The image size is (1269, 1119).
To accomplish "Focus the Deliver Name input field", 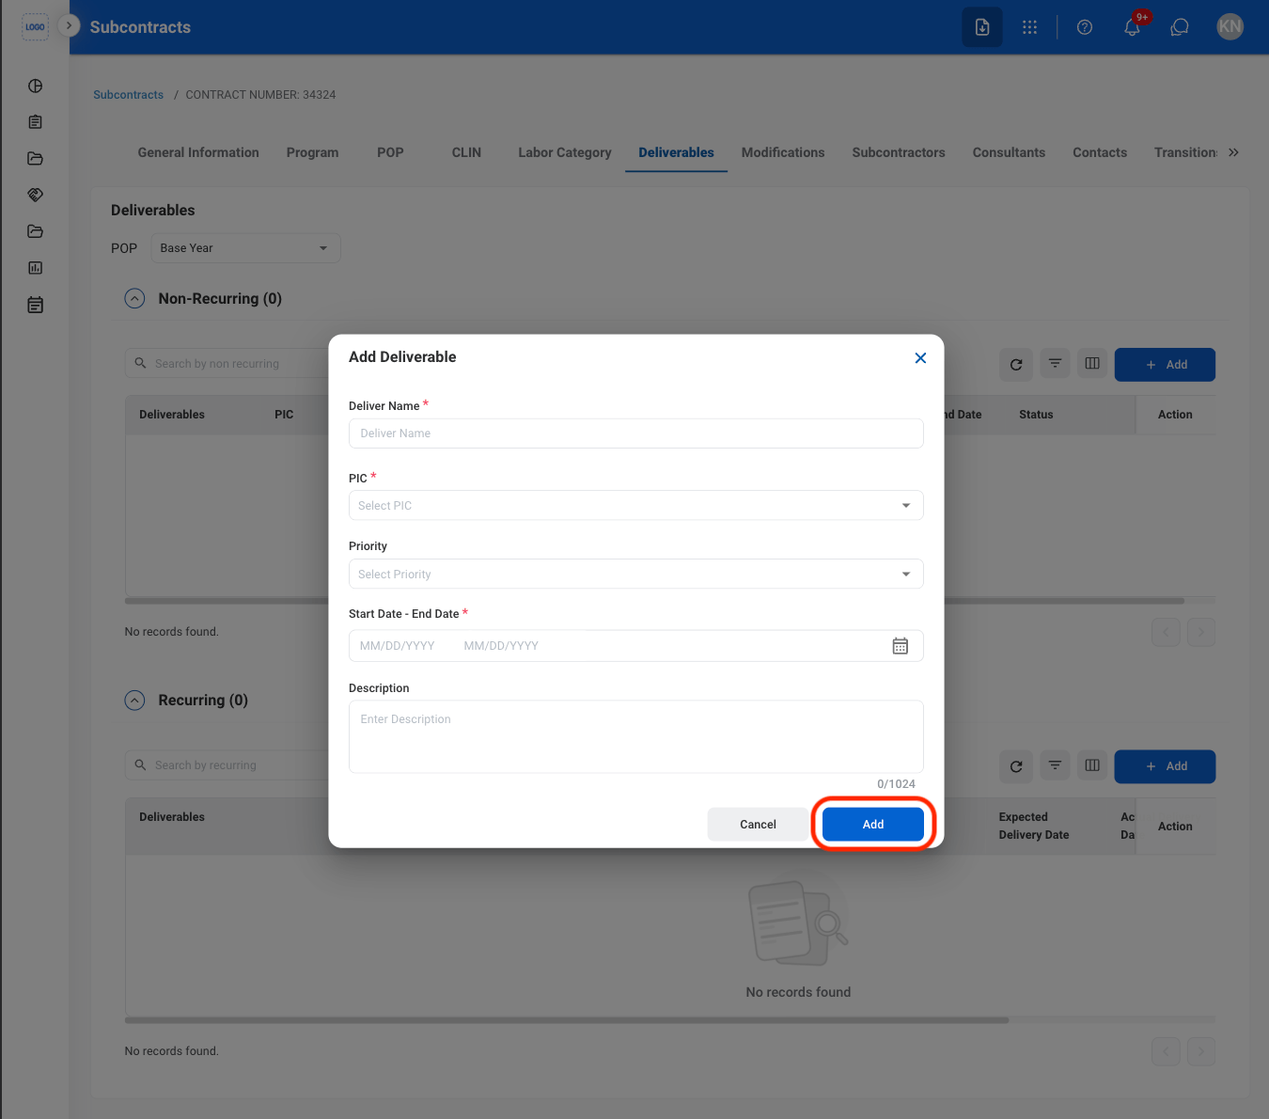I will tap(635, 433).
